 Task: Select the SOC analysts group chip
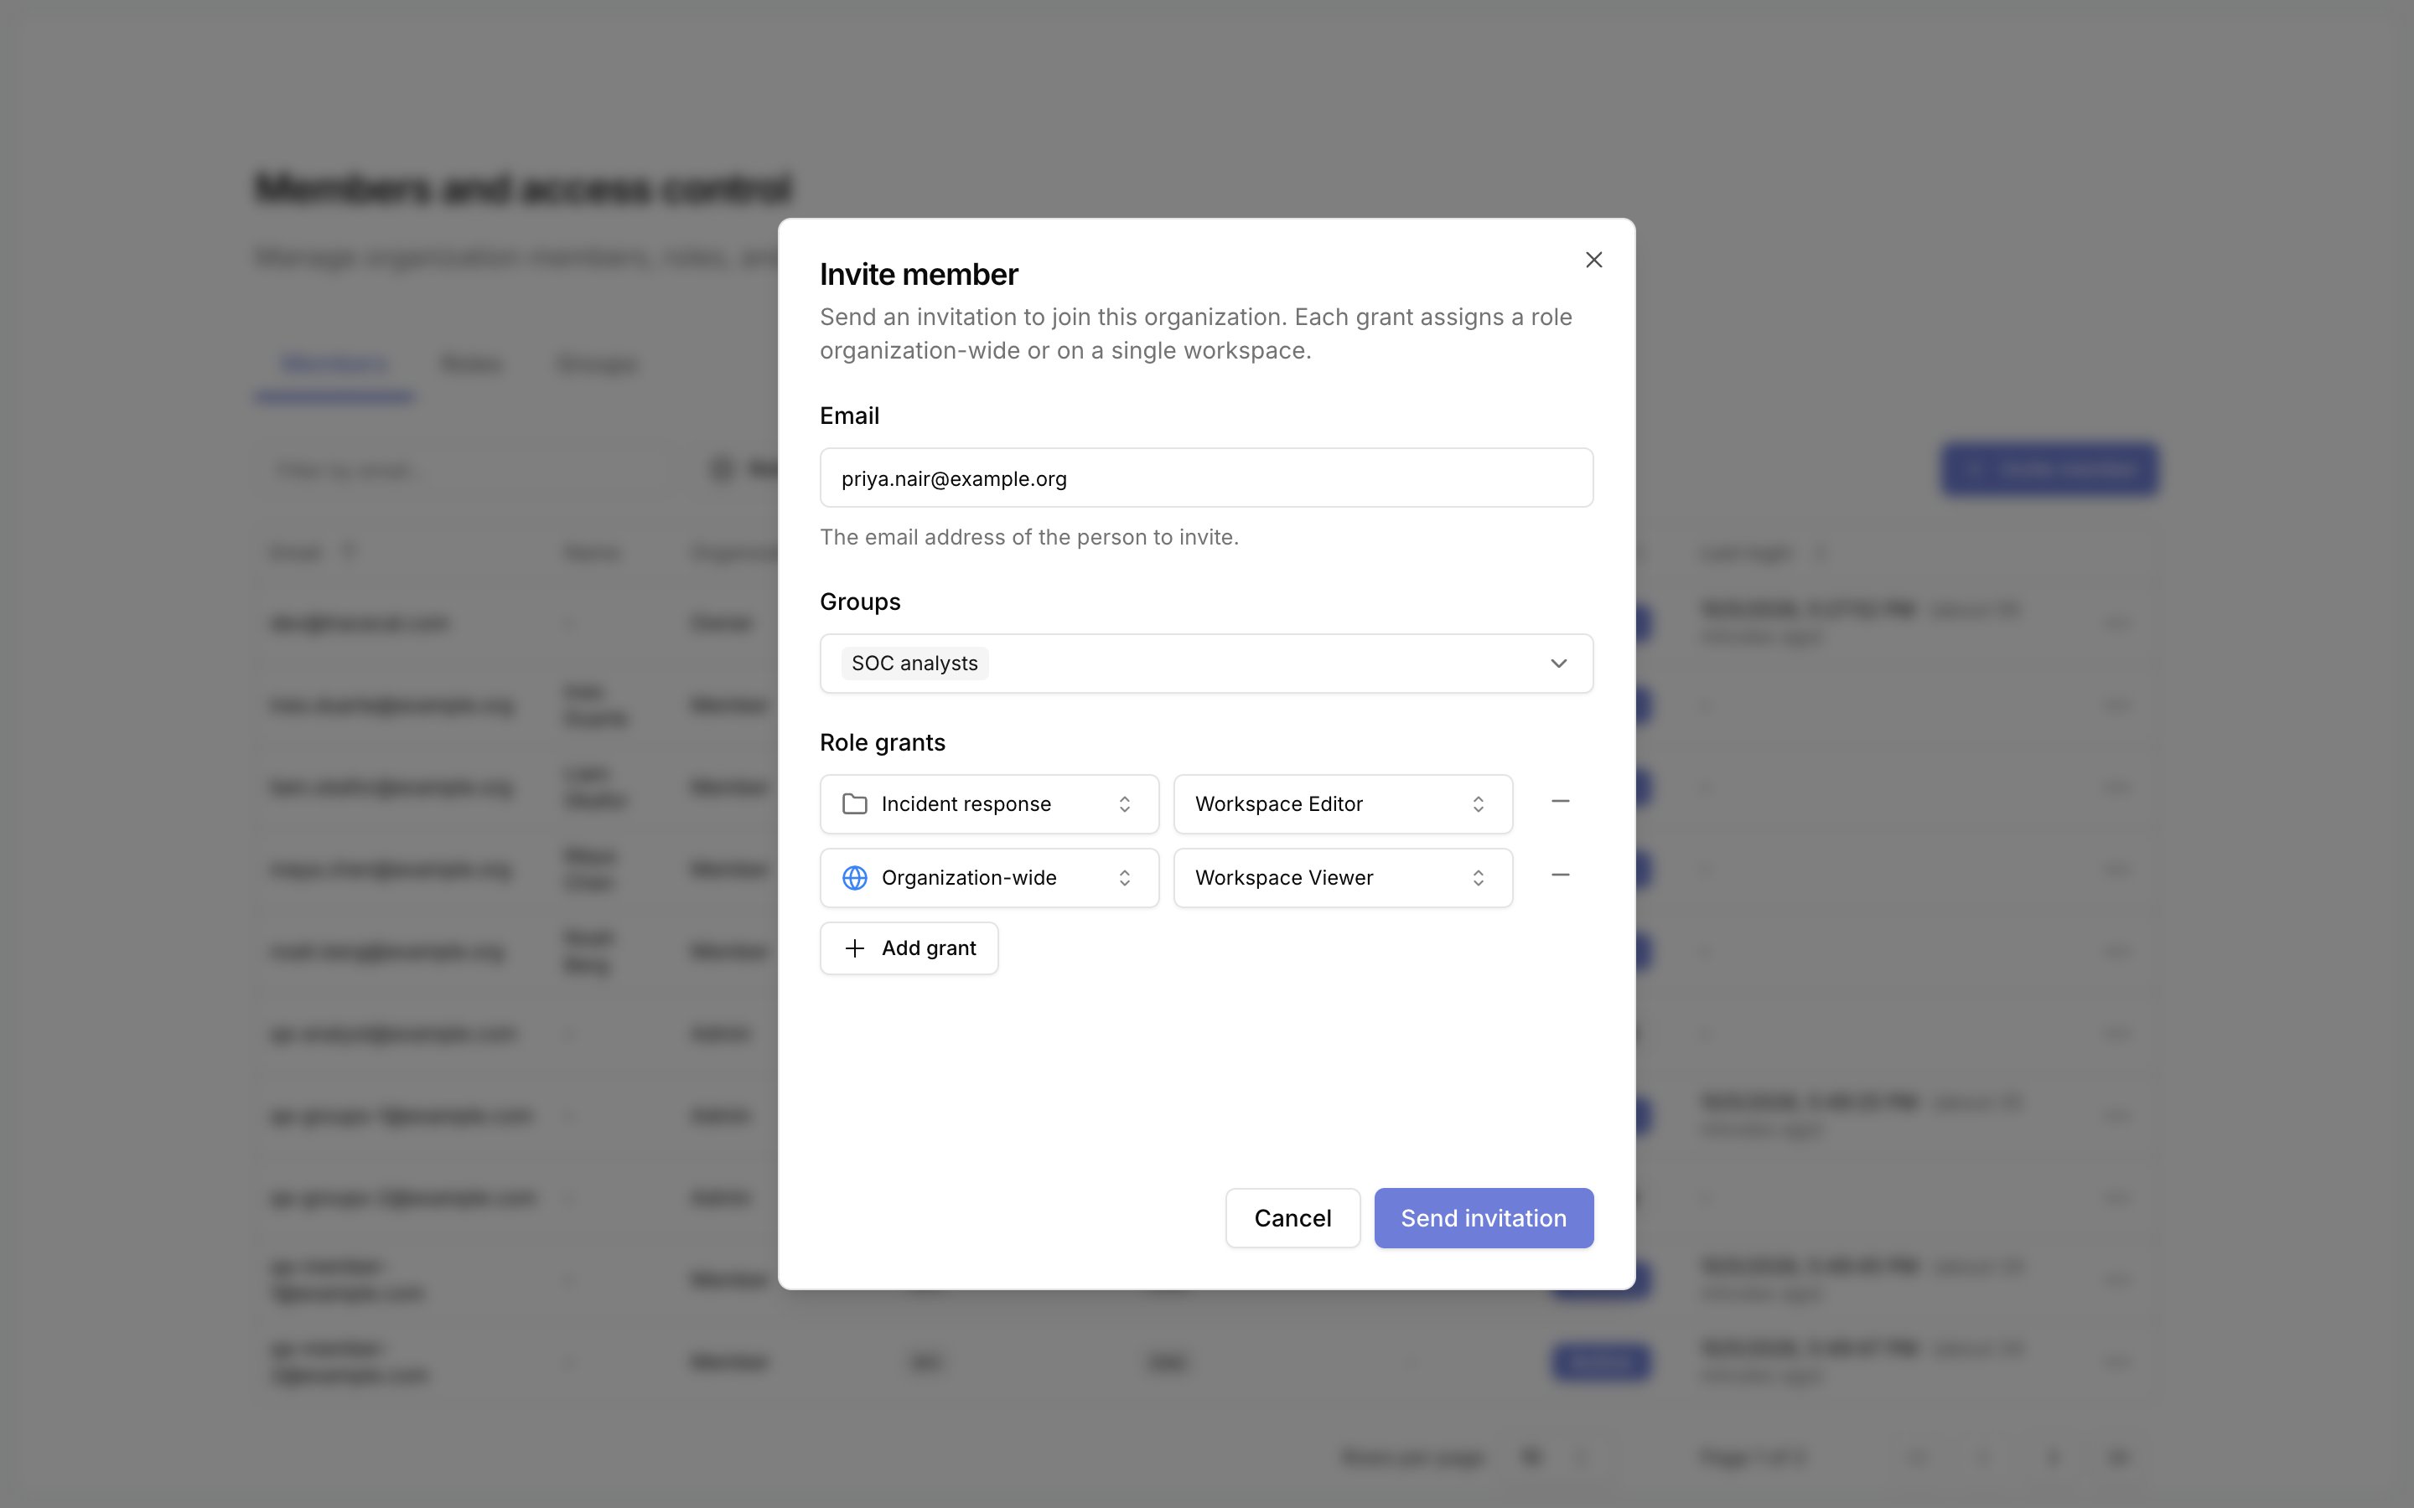pyautogui.click(x=914, y=664)
